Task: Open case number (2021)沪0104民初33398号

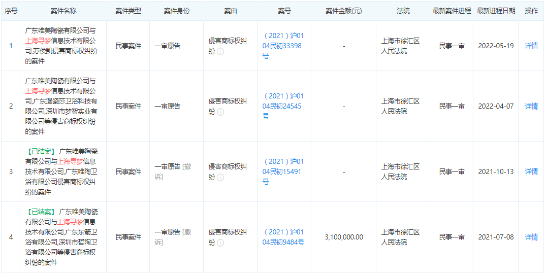Action: coord(283,46)
